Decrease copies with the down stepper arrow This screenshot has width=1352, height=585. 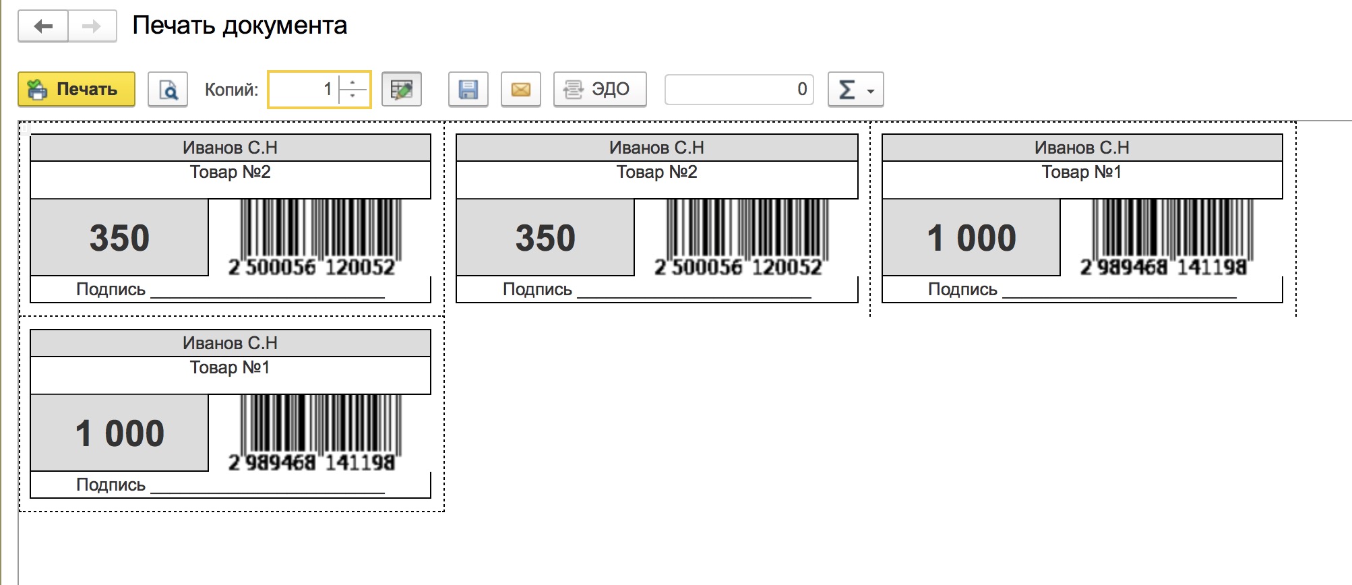[353, 97]
